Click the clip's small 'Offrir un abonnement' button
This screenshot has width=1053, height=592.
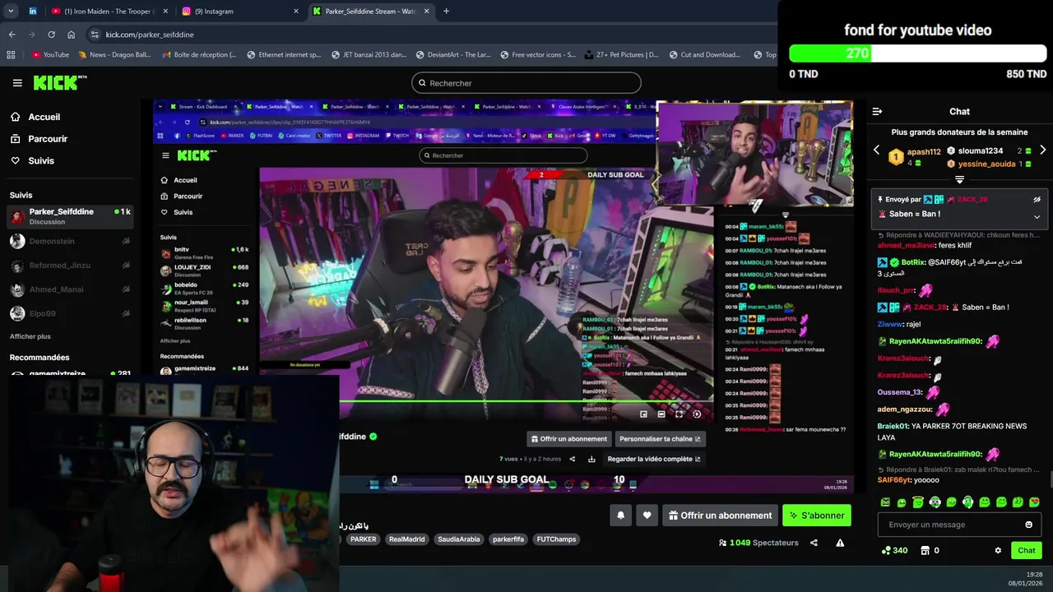pos(569,439)
